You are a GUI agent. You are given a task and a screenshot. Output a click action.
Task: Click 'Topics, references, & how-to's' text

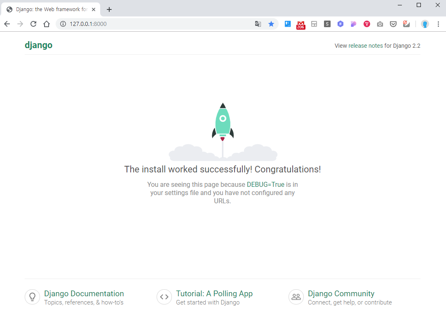pyautogui.click(x=84, y=302)
